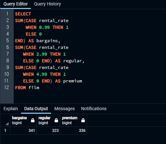Place cursor on 4.99 in line 10

(x=42, y=74)
